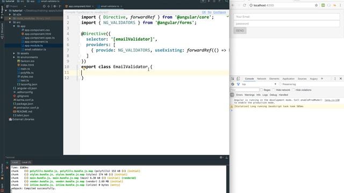Expand the node_modules folder
This screenshot has height=193, width=344.
pos(10,18)
